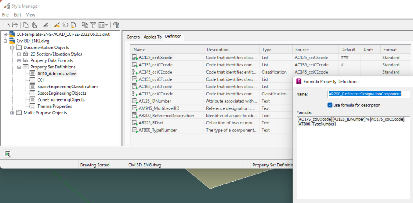Select the AR200_ReferenceDesignation row name

pyautogui.click(x=167, y=116)
